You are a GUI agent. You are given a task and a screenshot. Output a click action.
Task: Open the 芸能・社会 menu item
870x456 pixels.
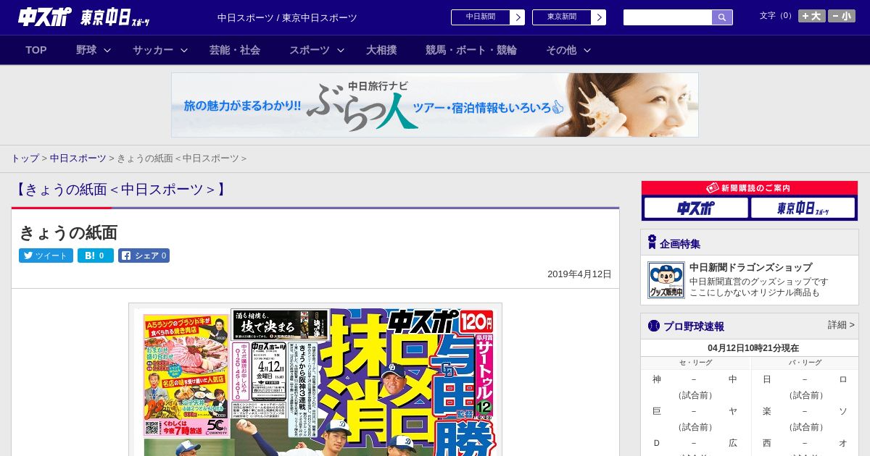[x=235, y=50]
